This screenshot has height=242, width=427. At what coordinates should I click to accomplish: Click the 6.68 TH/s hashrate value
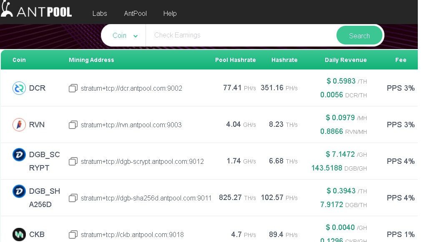click(283, 161)
